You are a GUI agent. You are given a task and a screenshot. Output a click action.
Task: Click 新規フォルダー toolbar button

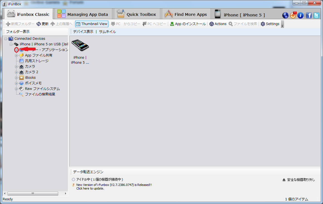[20, 24]
